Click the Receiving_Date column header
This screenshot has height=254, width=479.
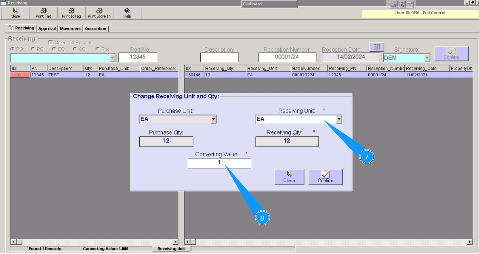(427, 68)
